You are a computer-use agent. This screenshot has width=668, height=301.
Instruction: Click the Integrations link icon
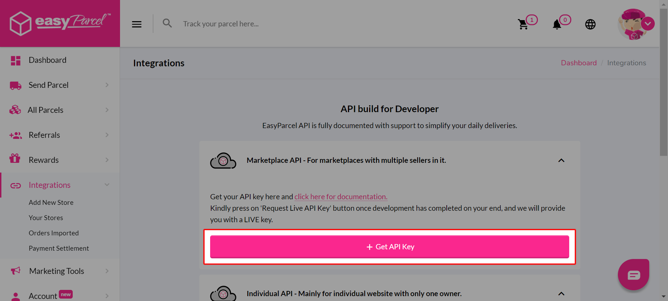(16, 185)
